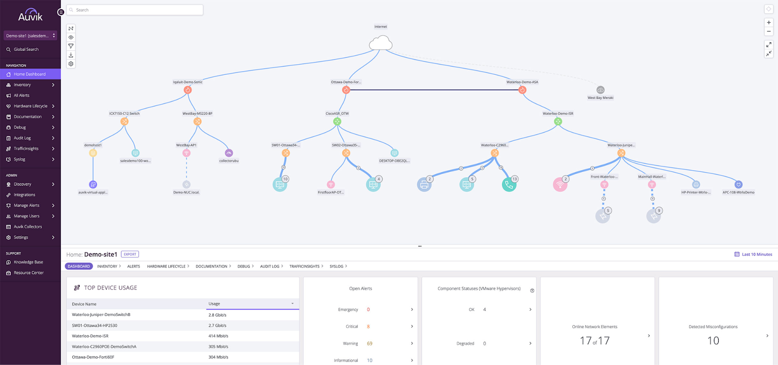This screenshot has height=365, width=778.
Task: Center the map with the locate icon
Action: 769,9
